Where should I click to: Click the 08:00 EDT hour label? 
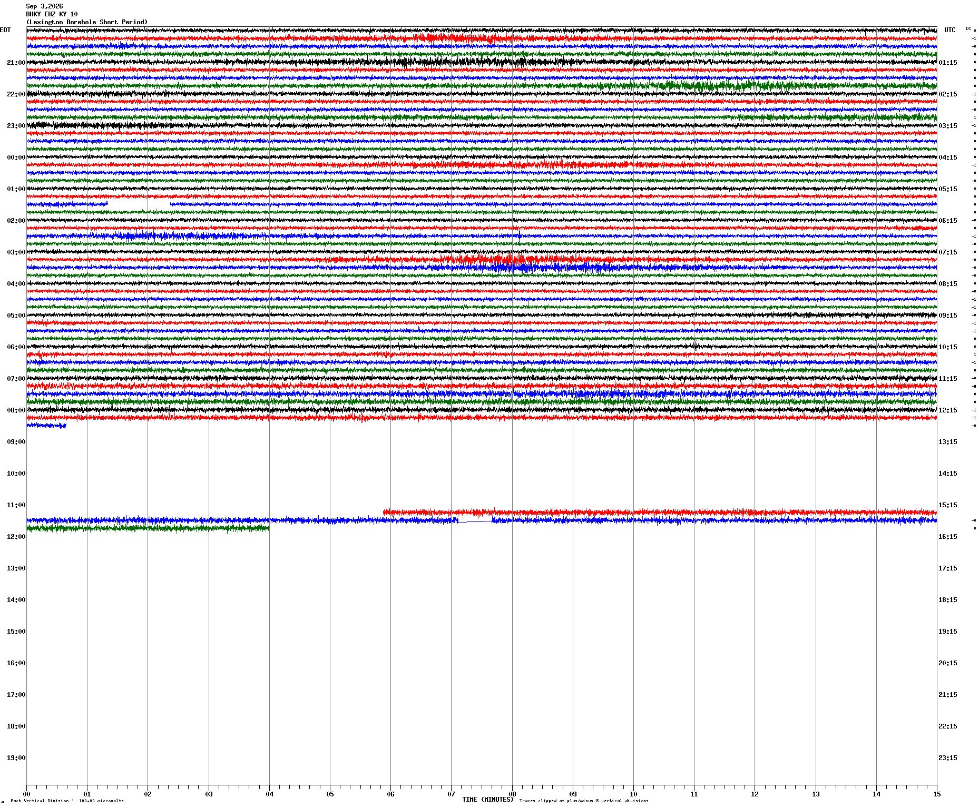pos(16,410)
